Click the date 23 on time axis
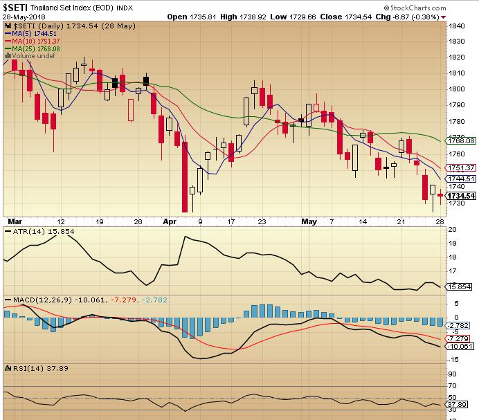 click(x=262, y=221)
